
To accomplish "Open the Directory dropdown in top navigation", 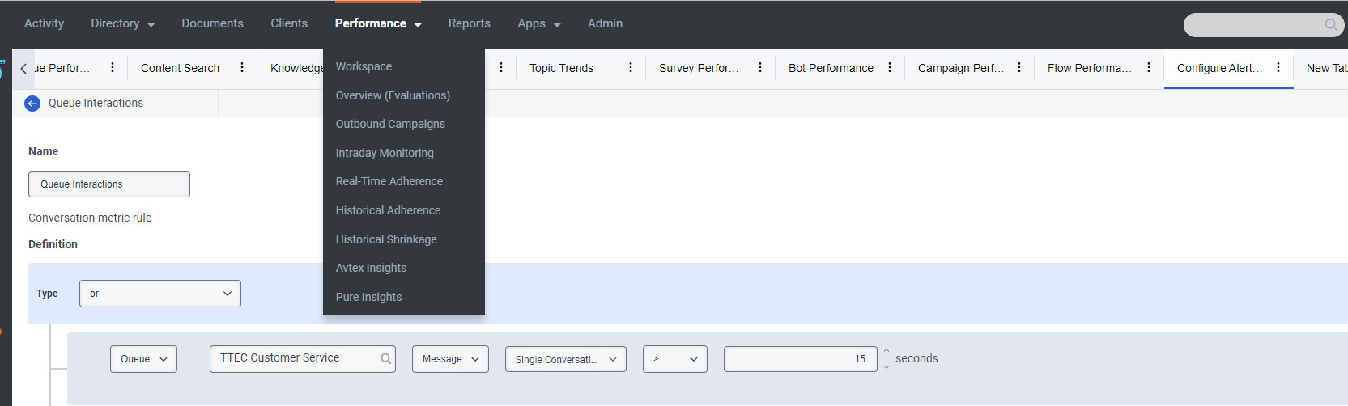I will click(x=122, y=23).
